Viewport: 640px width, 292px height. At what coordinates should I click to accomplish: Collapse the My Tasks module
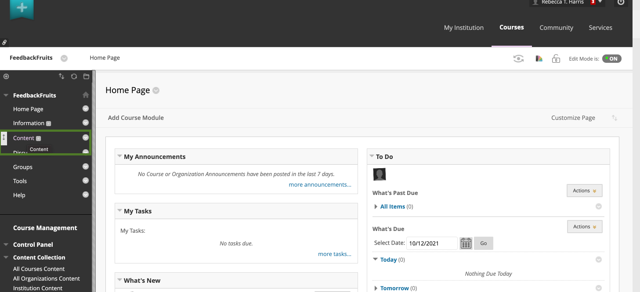click(x=119, y=211)
